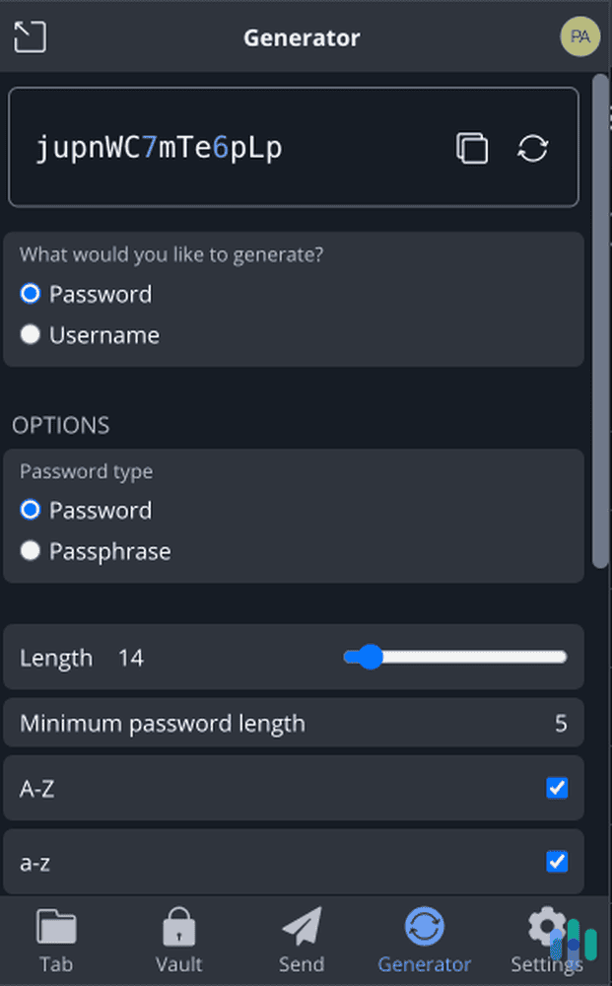612x986 pixels.
Task: Open the Send tab at the bottom
Action: click(x=302, y=939)
